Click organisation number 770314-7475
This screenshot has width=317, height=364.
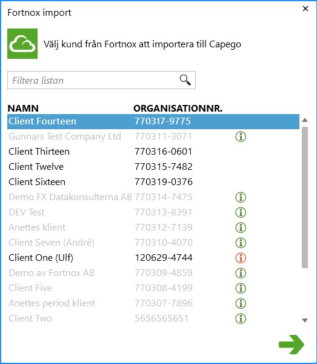click(x=164, y=197)
